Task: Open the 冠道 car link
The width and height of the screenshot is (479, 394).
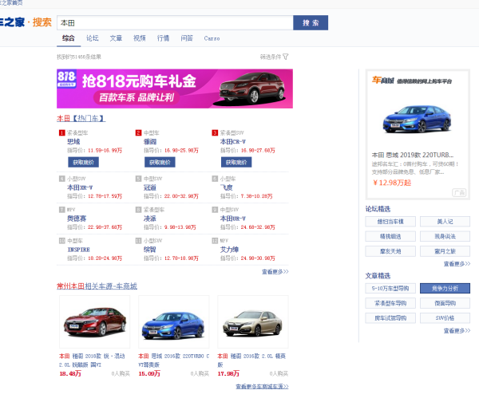Action: [150, 187]
